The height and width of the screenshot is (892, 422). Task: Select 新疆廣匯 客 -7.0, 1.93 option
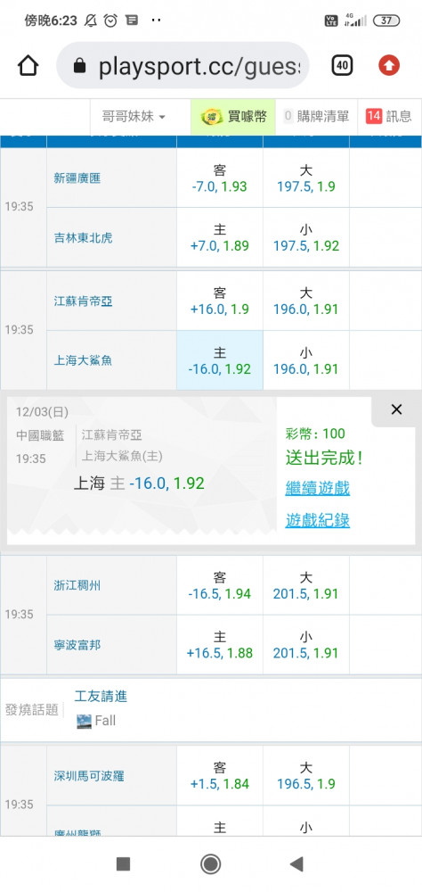click(x=220, y=178)
